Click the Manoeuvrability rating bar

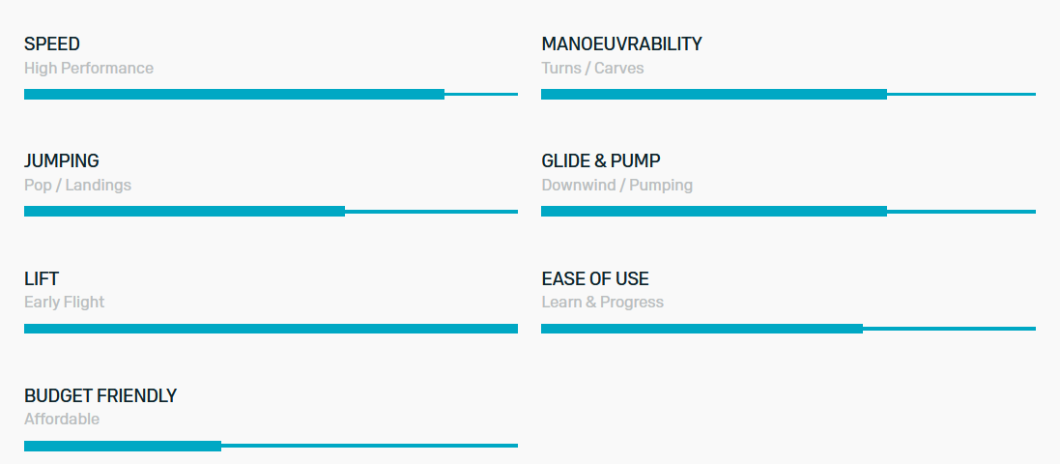coord(788,94)
